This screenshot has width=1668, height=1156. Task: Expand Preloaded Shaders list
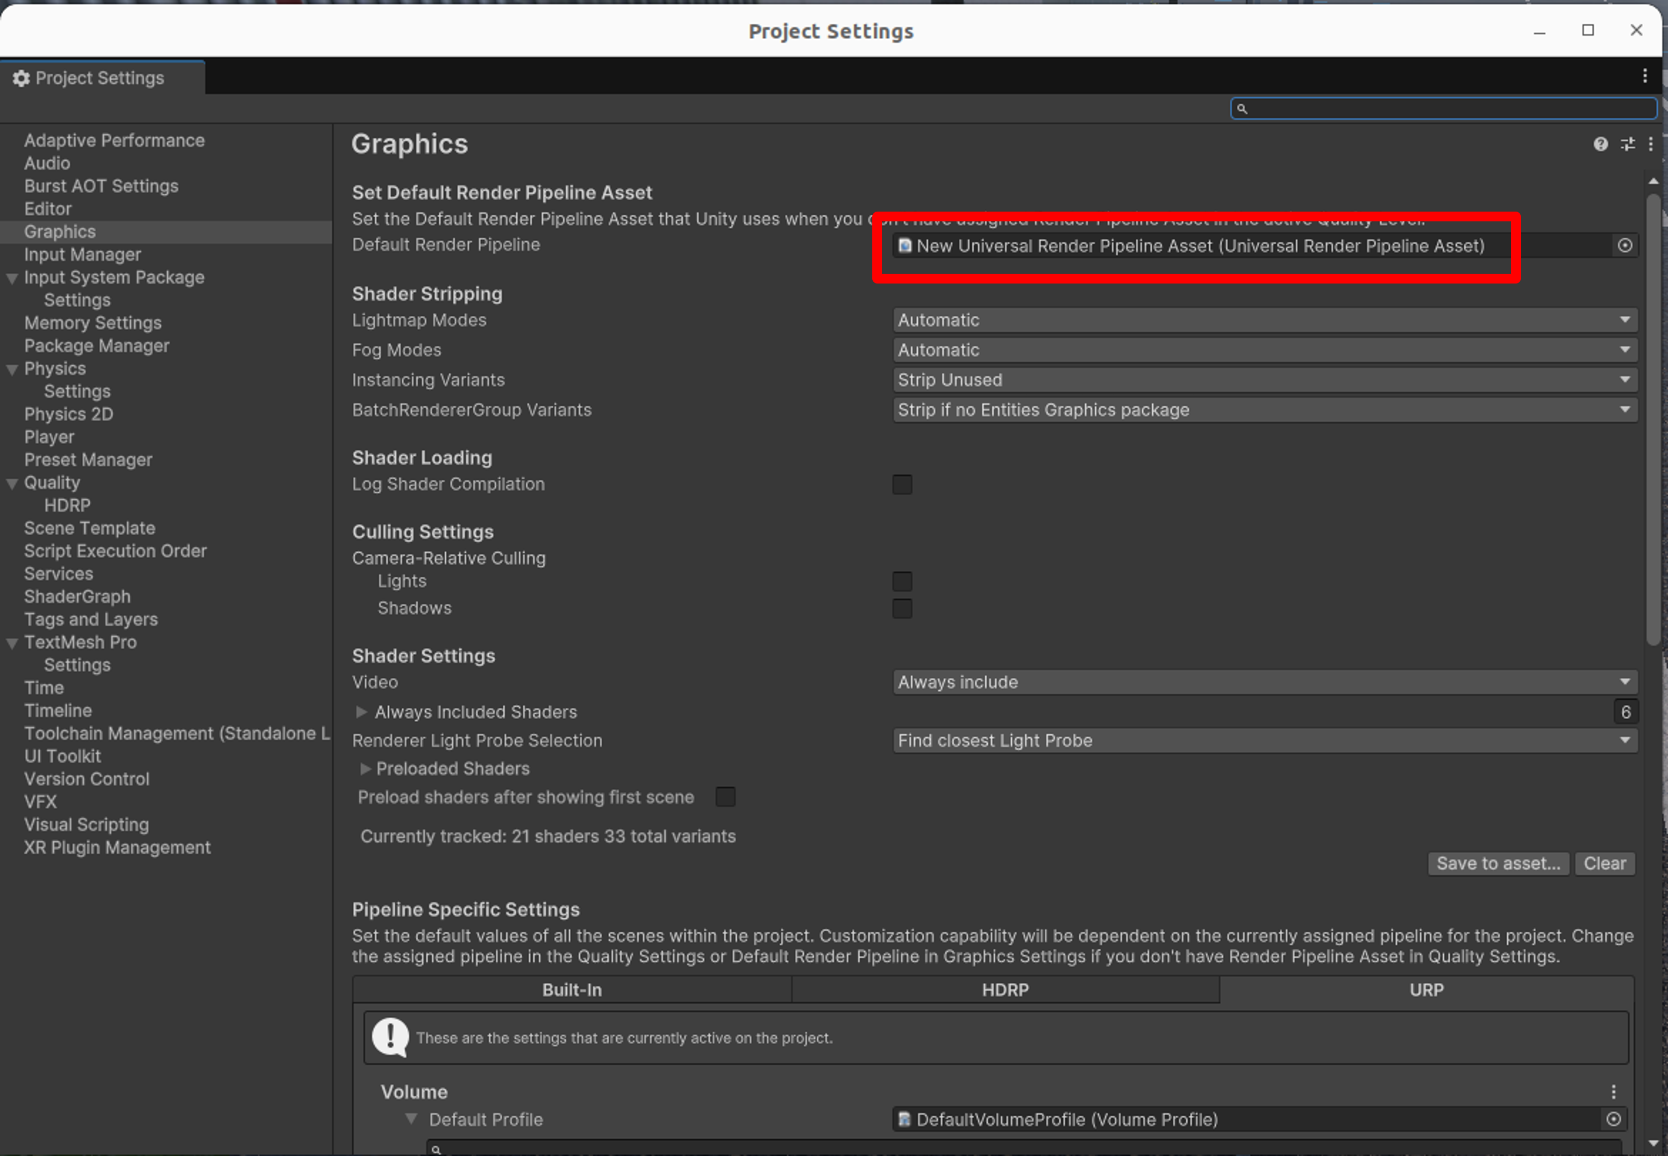[x=365, y=768]
